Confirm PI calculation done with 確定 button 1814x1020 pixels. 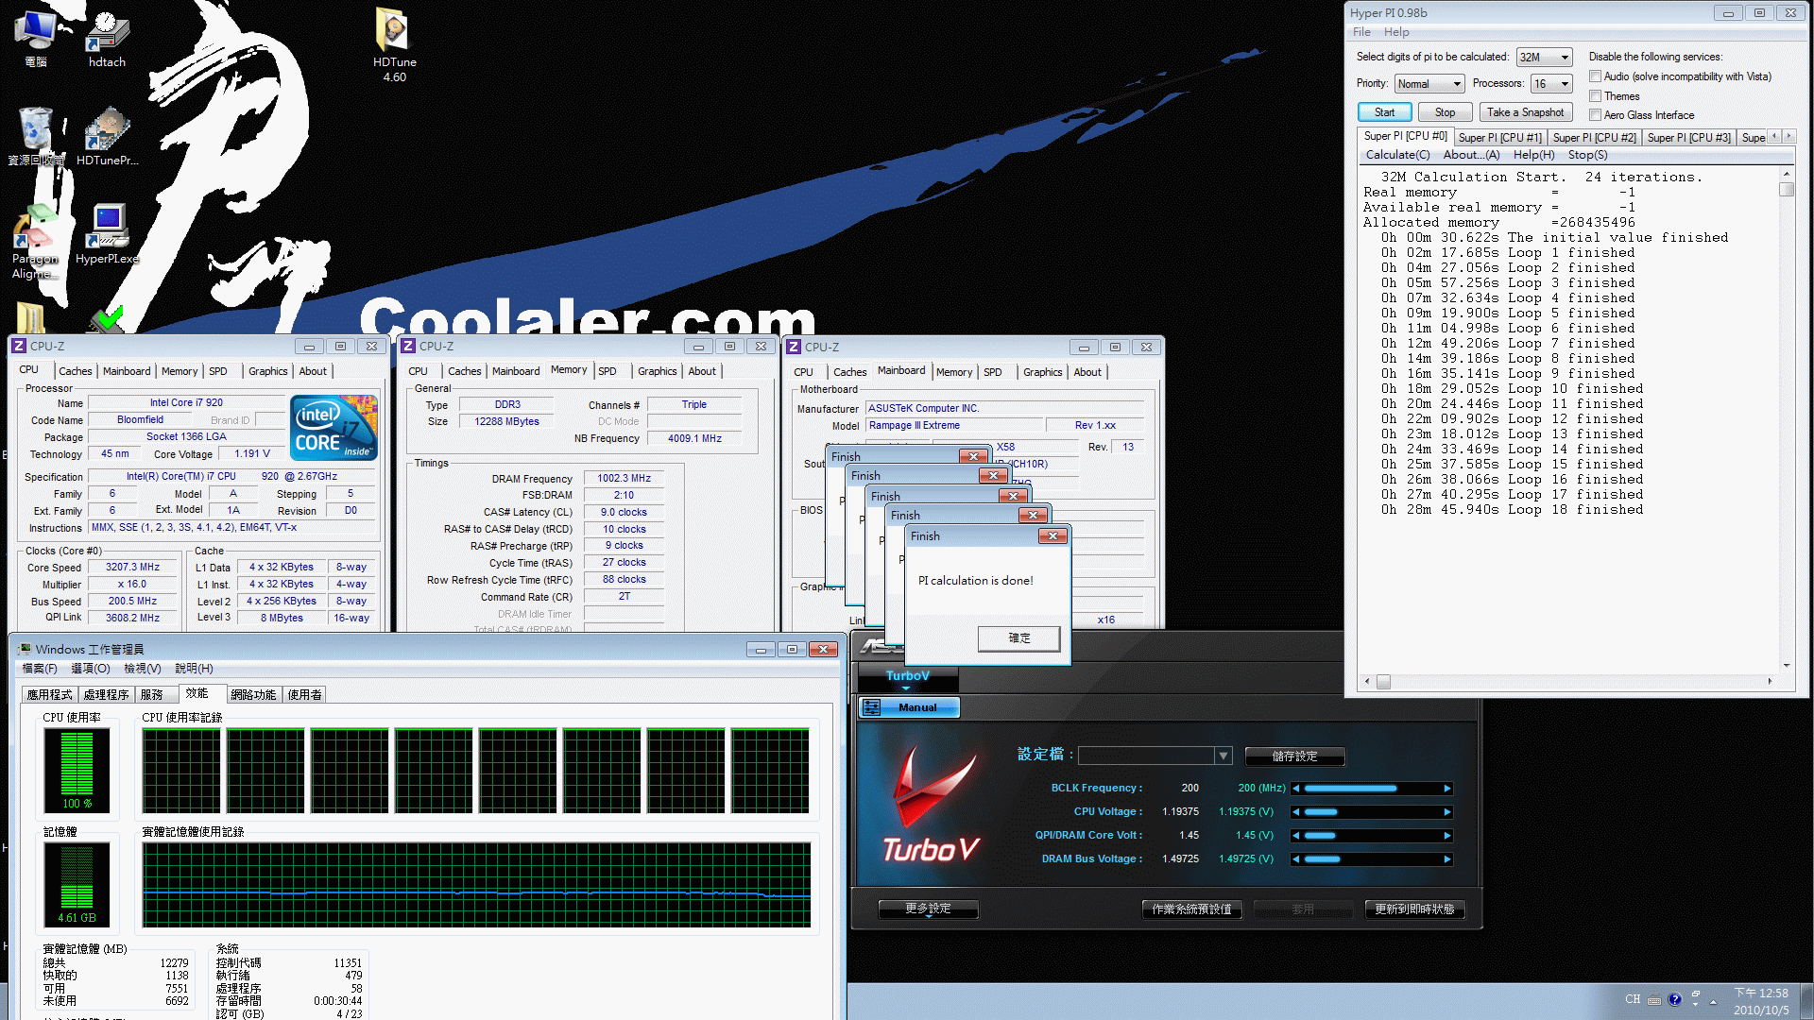tap(1018, 638)
